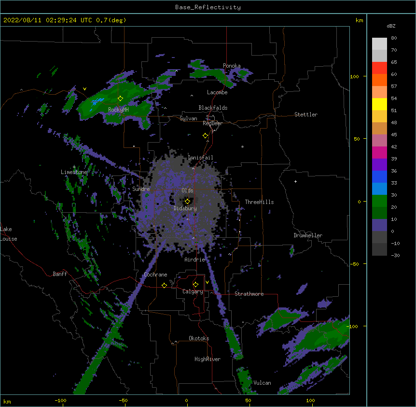Click the ThreeHills label
The width and height of the screenshot is (416, 407).
point(259,202)
